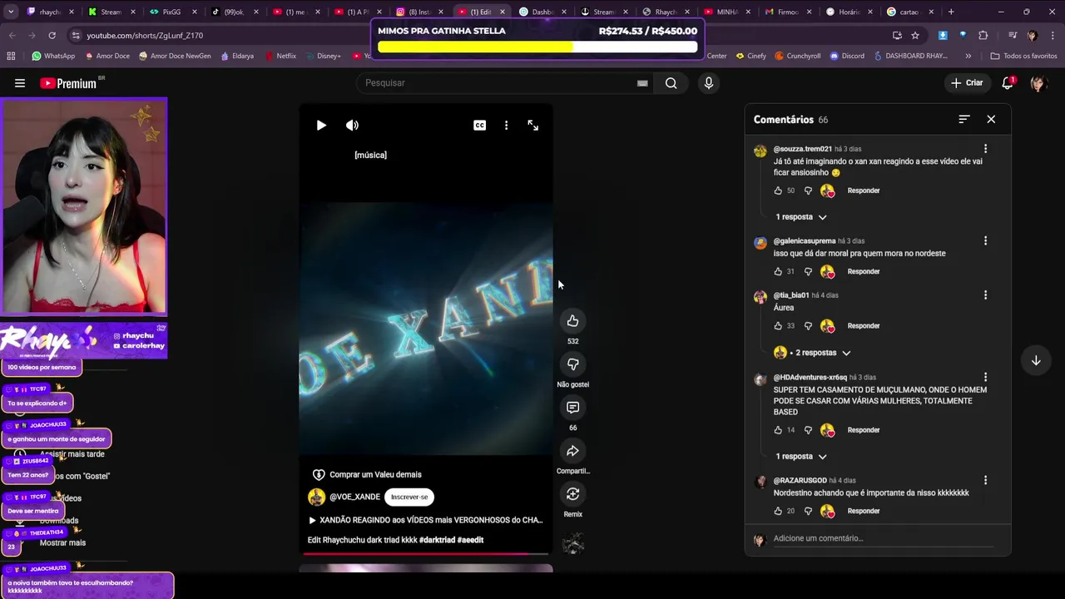The image size is (1065, 599).
Task: Go to YouTube Premium home logo
Action: point(68,83)
